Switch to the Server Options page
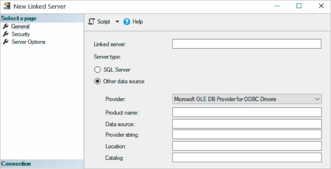This screenshot has height=169, width=331. pos(28,42)
